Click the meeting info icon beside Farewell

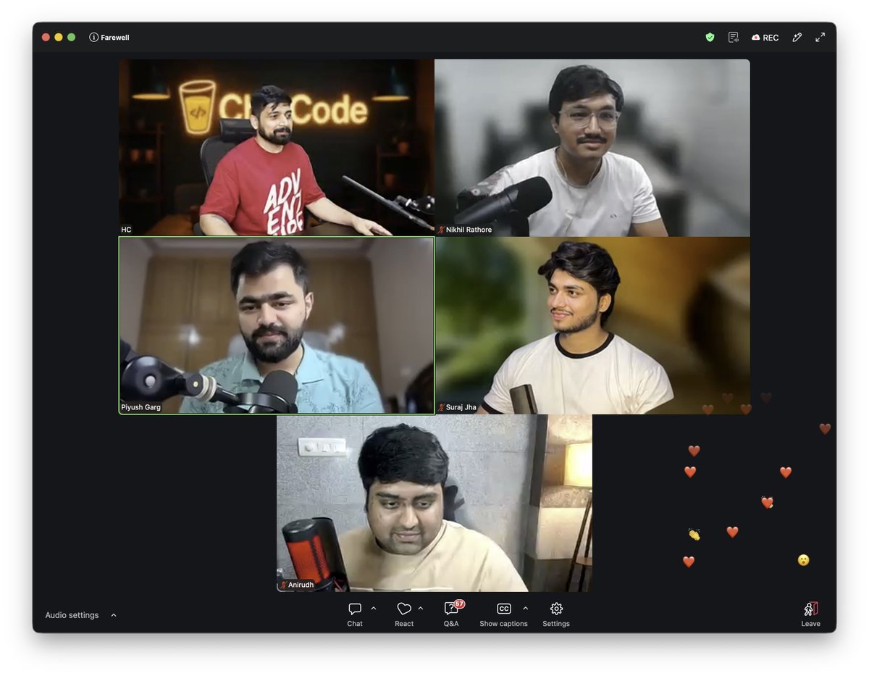click(93, 37)
